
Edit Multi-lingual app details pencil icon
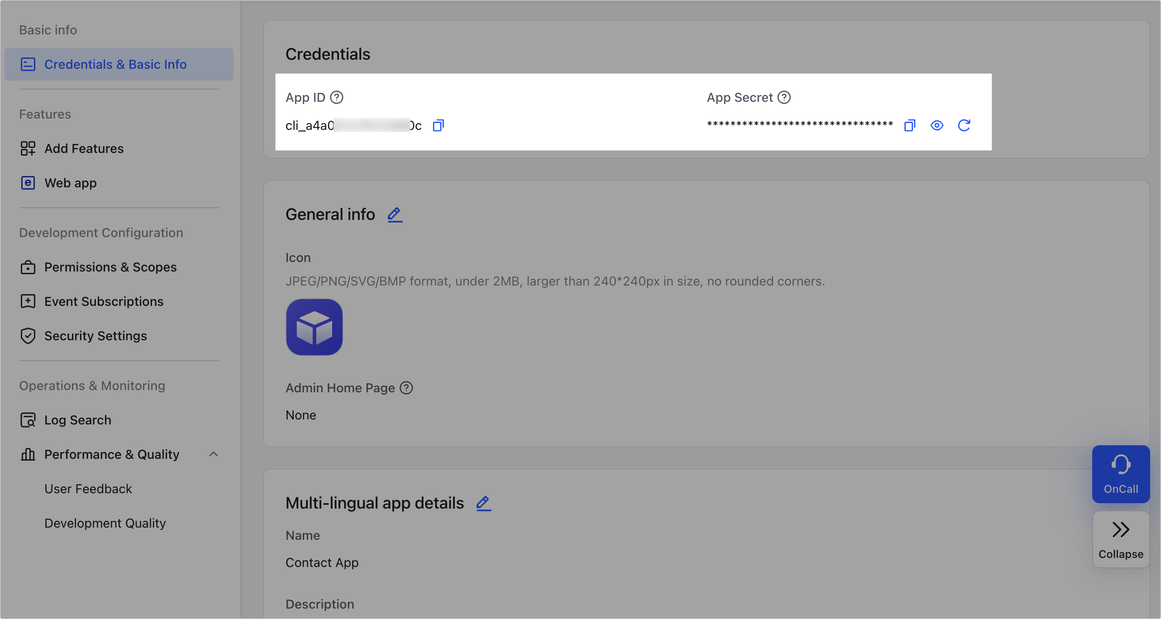484,503
